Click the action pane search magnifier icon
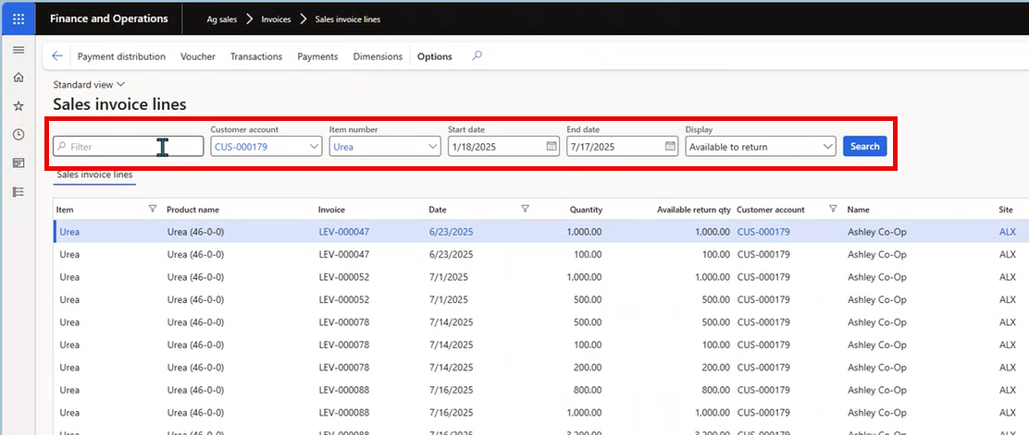 [x=477, y=56]
